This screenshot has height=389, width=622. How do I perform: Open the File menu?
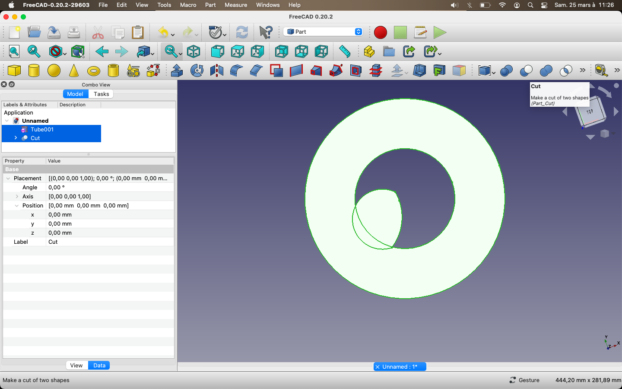(x=103, y=5)
